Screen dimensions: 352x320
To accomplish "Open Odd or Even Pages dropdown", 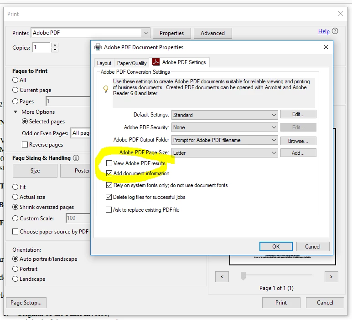I will coord(80,133).
